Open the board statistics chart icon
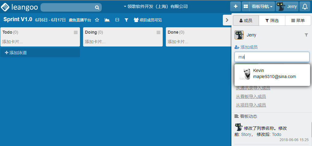The width and height of the screenshot is (312, 146). click(x=107, y=20)
